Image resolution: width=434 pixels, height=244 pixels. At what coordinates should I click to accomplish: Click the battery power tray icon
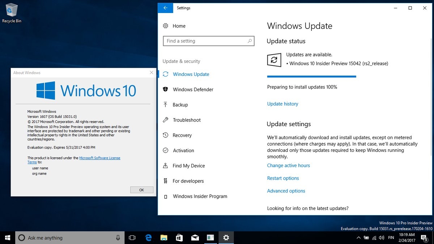point(366,238)
